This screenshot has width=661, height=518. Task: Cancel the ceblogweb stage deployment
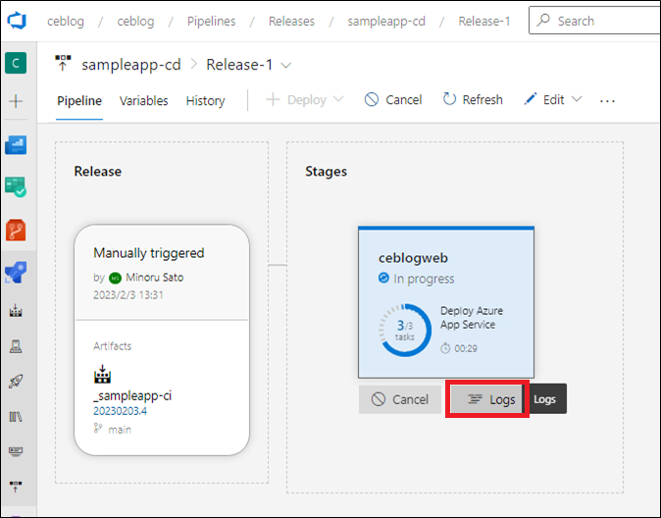(399, 399)
